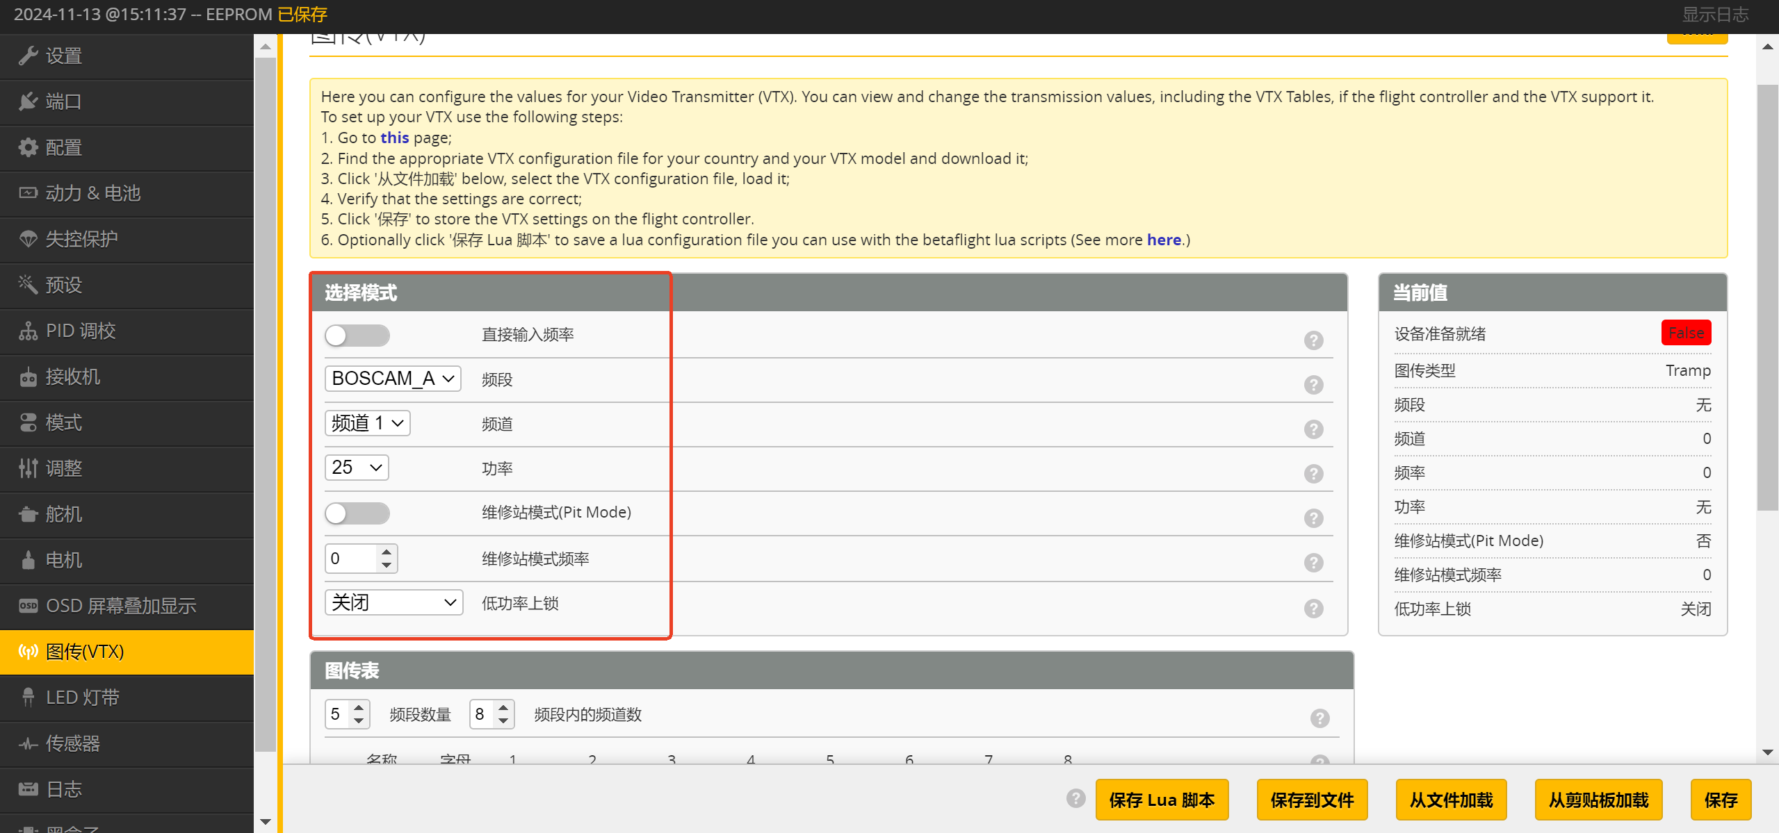
Task: Decrease 维修站模式频率 value with down arrow
Action: point(387,566)
